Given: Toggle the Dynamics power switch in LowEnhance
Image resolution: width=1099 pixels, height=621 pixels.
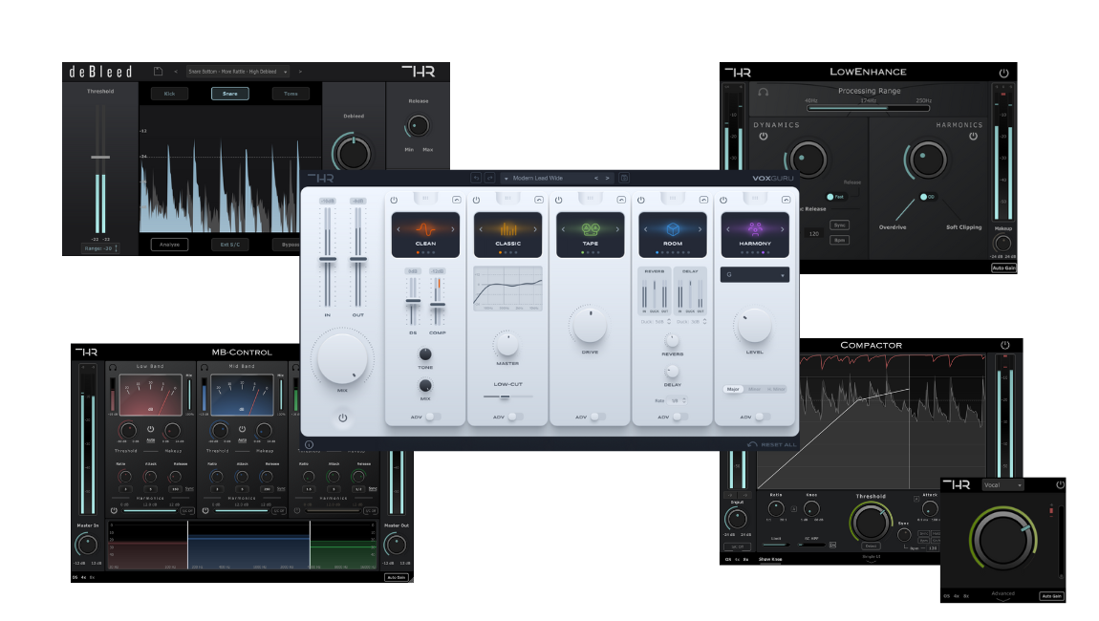Looking at the screenshot, I should 764,137.
